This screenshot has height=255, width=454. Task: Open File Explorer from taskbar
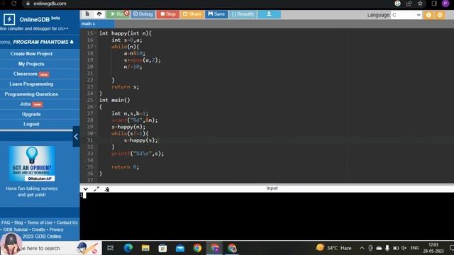point(145,248)
